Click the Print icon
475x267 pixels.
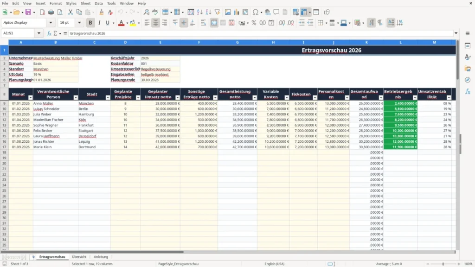51,12
